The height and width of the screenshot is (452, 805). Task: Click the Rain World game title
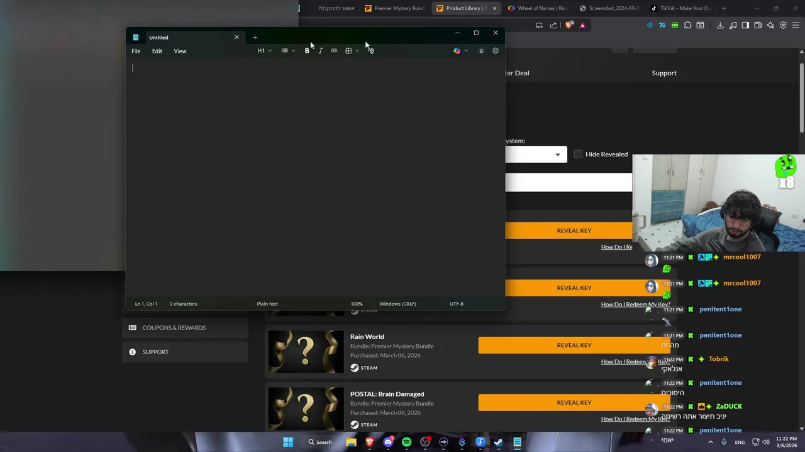(367, 336)
